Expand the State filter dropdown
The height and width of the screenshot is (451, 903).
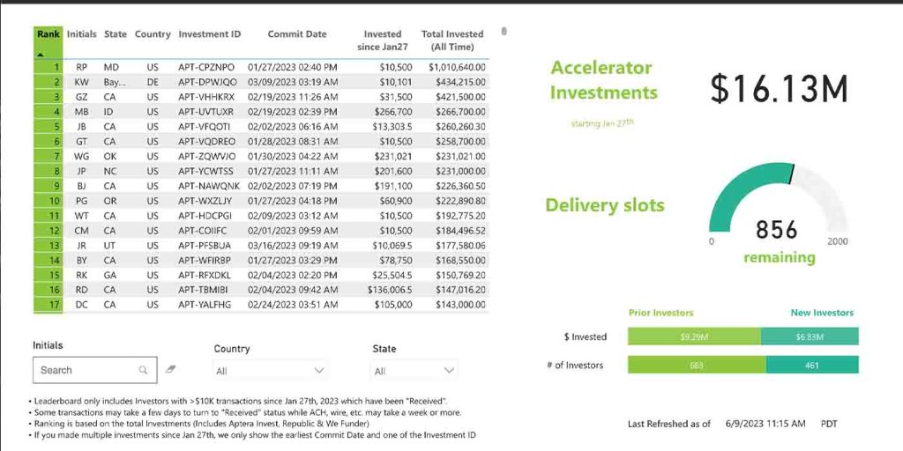(x=414, y=371)
